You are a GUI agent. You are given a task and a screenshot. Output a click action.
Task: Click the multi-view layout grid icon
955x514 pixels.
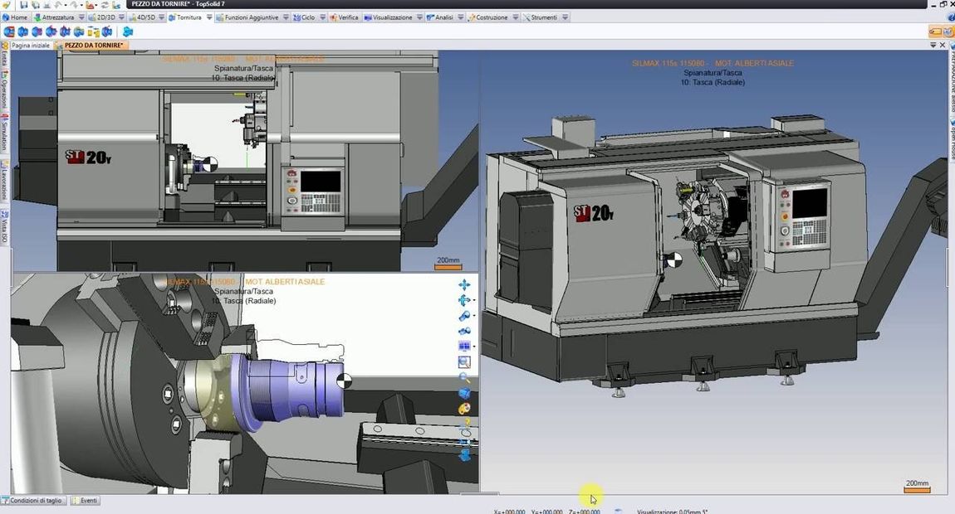coord(464,347)
